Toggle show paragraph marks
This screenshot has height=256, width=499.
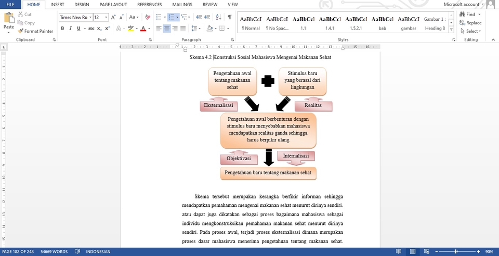pos(229,17)
